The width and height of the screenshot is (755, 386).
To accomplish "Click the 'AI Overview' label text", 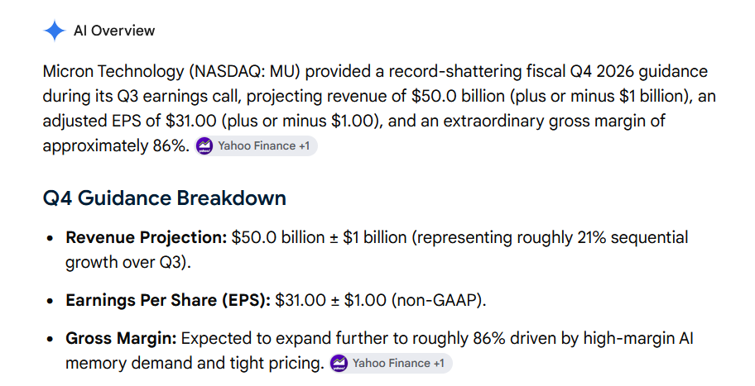I will click(114, 31).
